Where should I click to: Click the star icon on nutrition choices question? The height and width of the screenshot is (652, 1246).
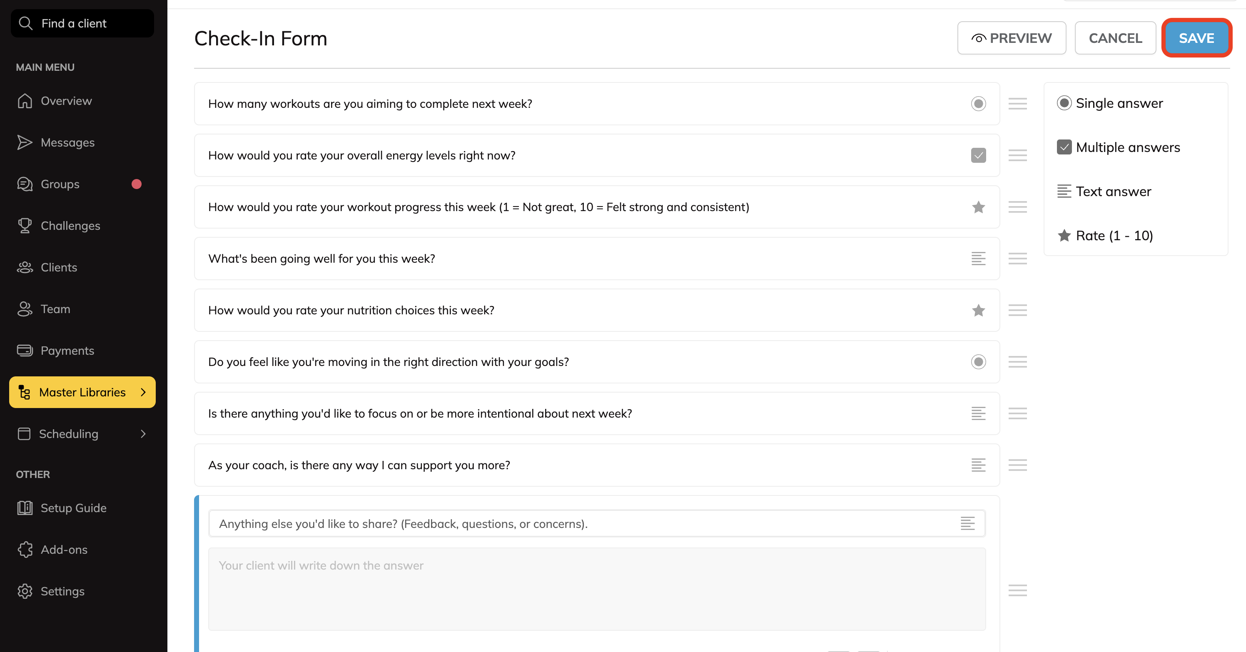tap(978, 310)
